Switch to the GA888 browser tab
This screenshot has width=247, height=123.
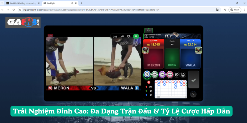pyautogui.click(x=23, y=3)
